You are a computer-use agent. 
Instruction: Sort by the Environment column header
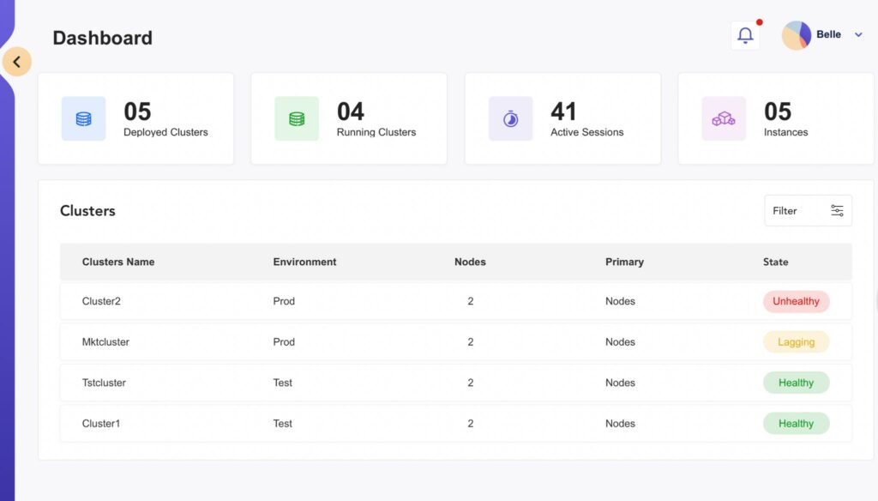coord(304,262)
